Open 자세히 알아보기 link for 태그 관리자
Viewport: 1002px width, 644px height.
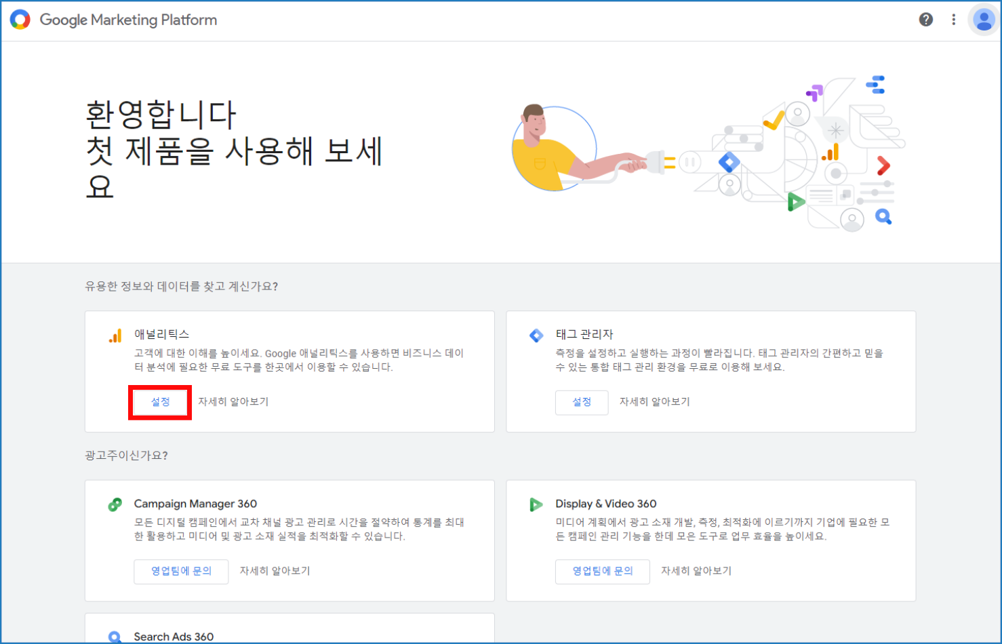click(x=654, y=401)
